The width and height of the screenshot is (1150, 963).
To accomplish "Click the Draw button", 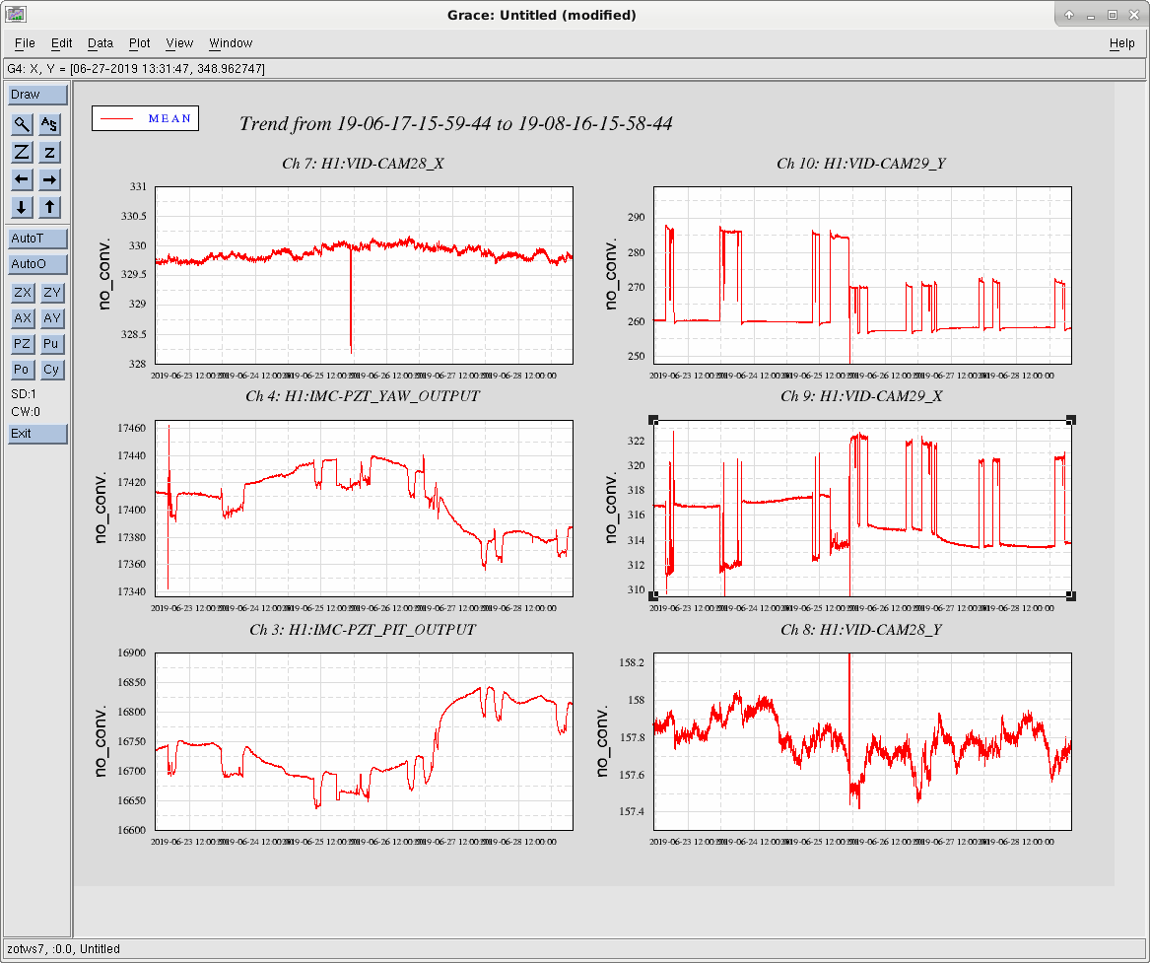I will (x=38, y=95).
